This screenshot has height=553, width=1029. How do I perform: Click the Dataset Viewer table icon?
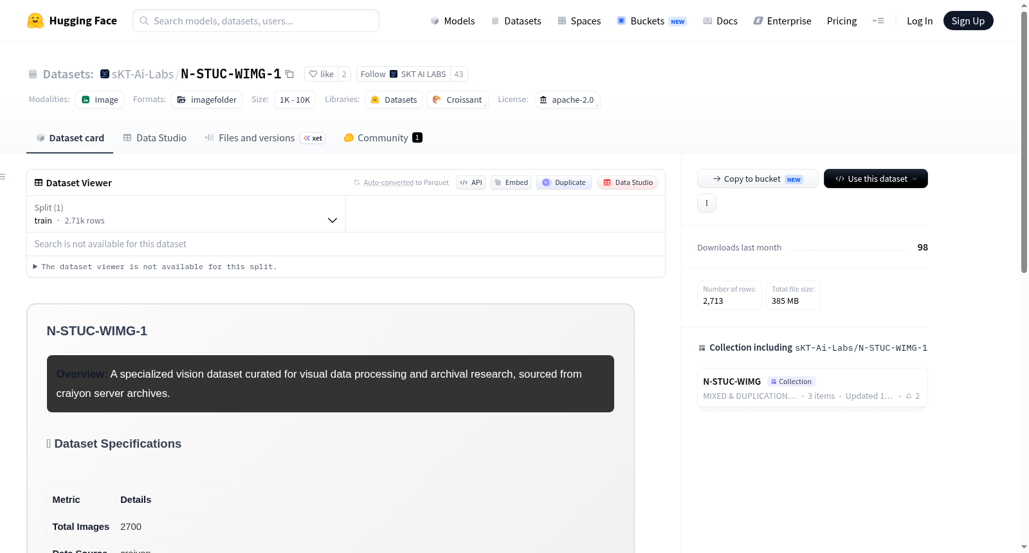39,182
